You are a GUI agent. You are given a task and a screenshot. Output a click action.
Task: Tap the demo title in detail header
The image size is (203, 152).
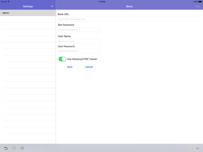(129, 6)
